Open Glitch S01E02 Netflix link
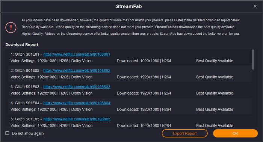The image size is (263, 142). (x=77, y=71)
